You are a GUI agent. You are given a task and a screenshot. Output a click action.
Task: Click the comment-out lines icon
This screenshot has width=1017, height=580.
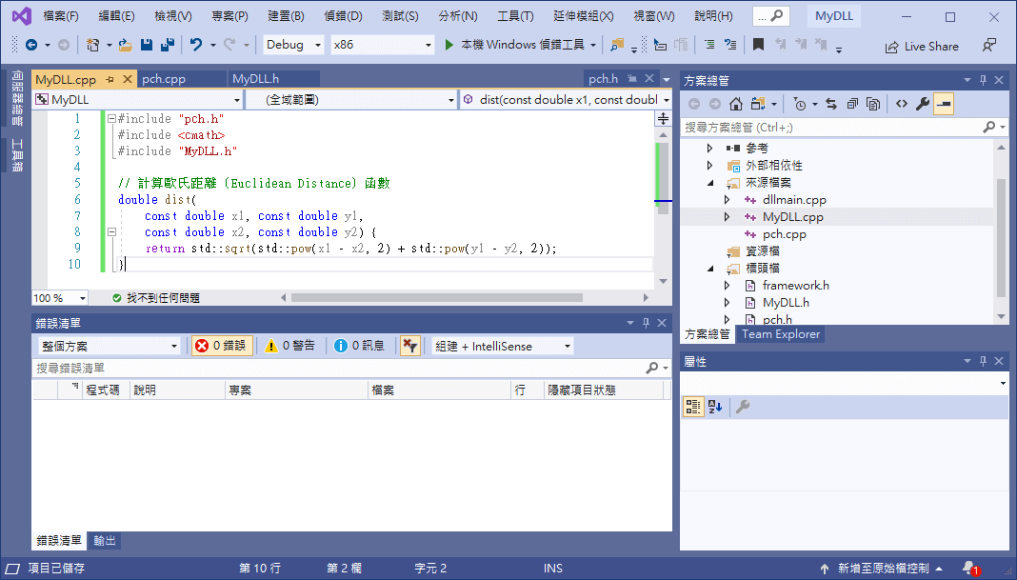pos(709,45)
